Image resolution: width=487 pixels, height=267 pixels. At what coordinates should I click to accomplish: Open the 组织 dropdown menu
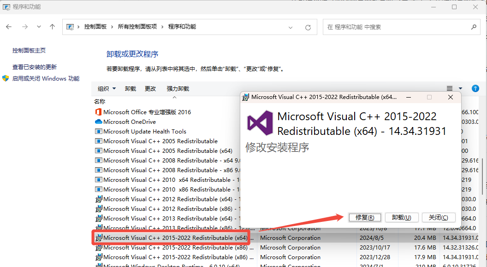point(107,89)
